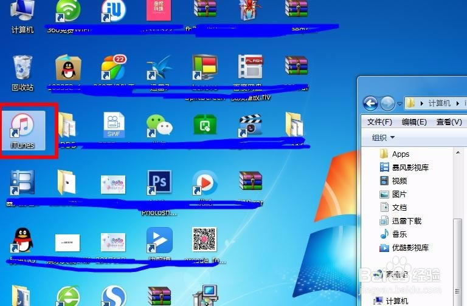
Task: Go back in the Explorer window
Action: click(370, 103)
